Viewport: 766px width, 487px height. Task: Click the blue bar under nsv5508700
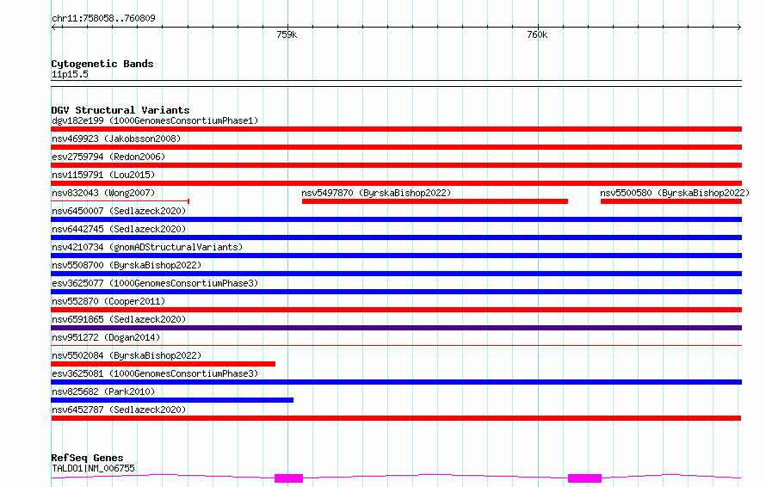[x=396, y=274]
